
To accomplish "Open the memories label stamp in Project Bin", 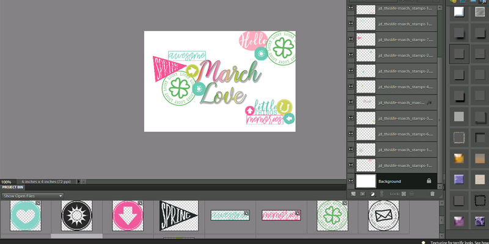I will point(281,215).
